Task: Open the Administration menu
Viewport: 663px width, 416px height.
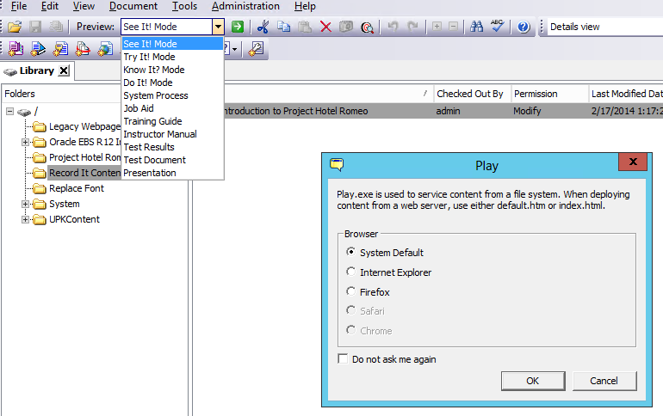Action: [245, 6]
